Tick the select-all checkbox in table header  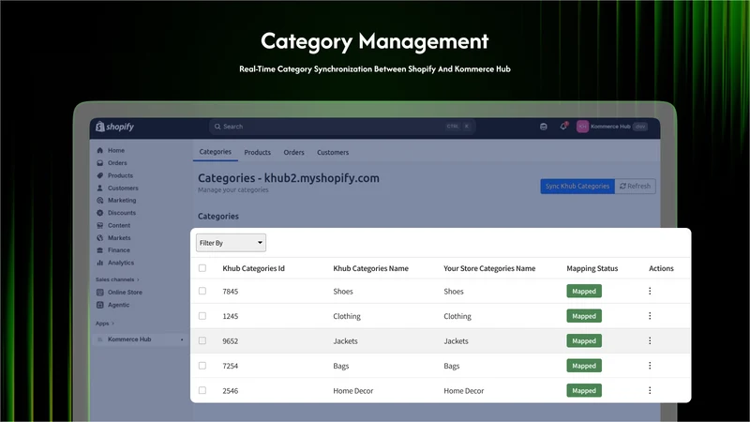pos(202,268)
